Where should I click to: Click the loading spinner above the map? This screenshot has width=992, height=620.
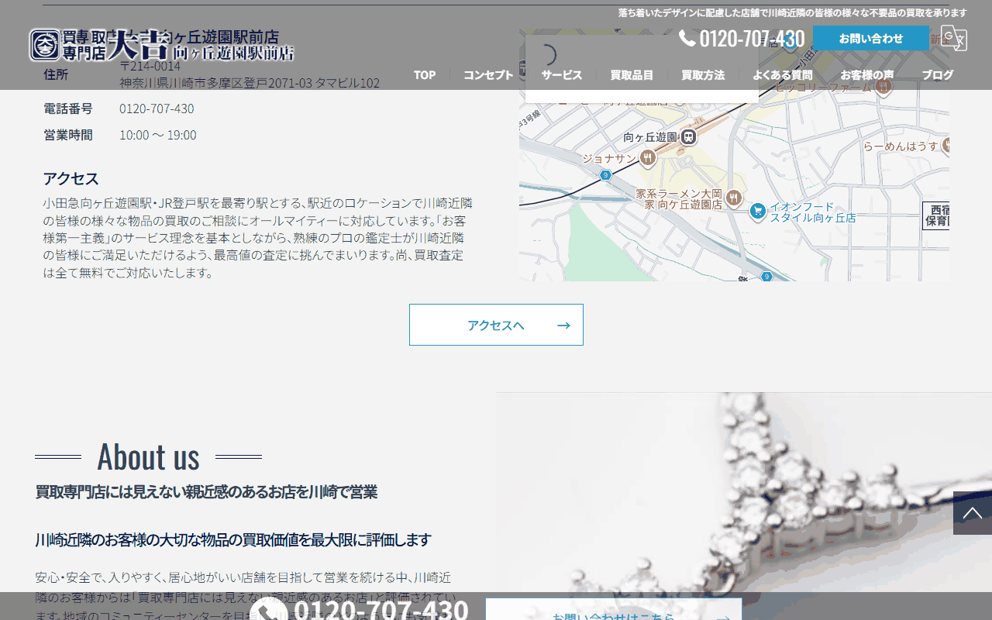pos(546,55)
